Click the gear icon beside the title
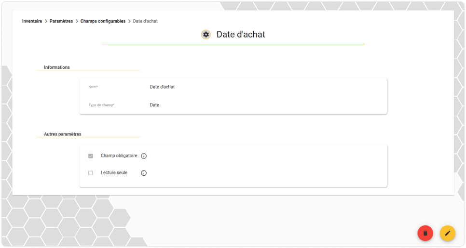 [206, 34]
